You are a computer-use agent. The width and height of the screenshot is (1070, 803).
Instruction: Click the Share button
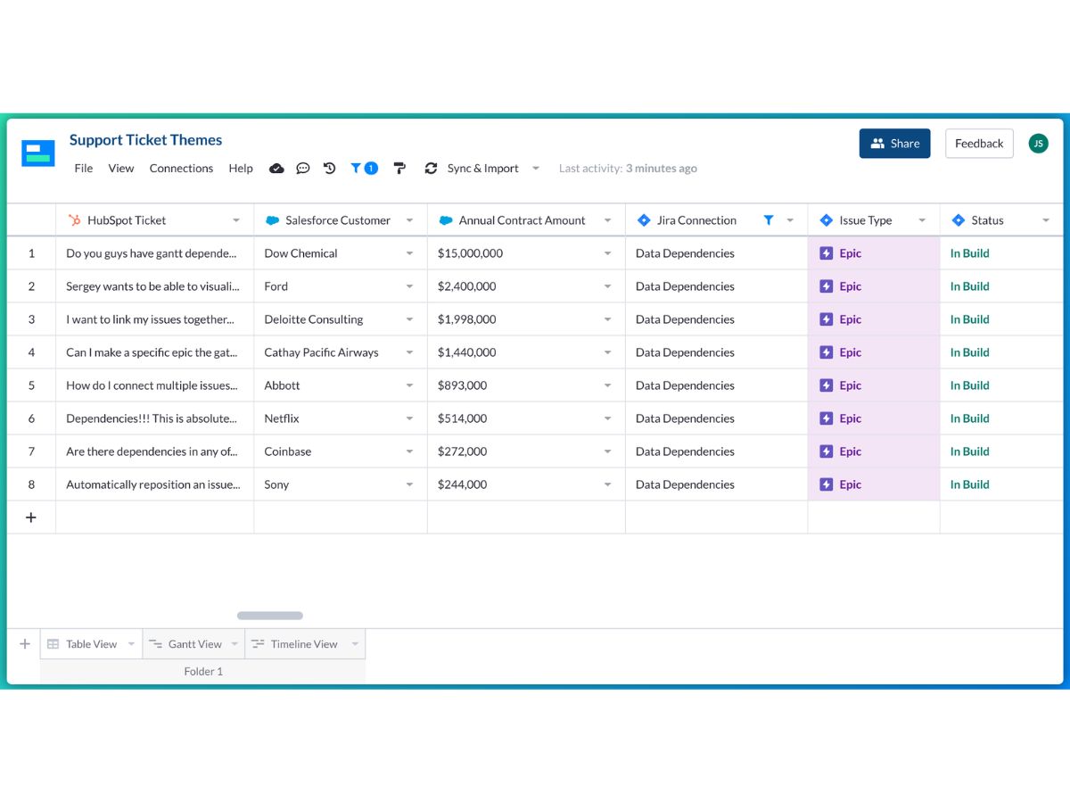(x=894, y=144)
